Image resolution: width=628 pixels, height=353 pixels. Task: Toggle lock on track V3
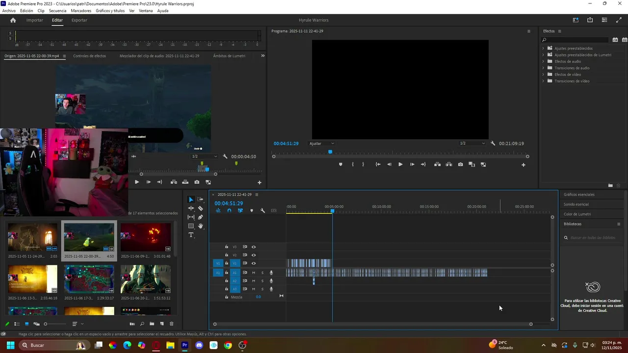click(227, 247)
